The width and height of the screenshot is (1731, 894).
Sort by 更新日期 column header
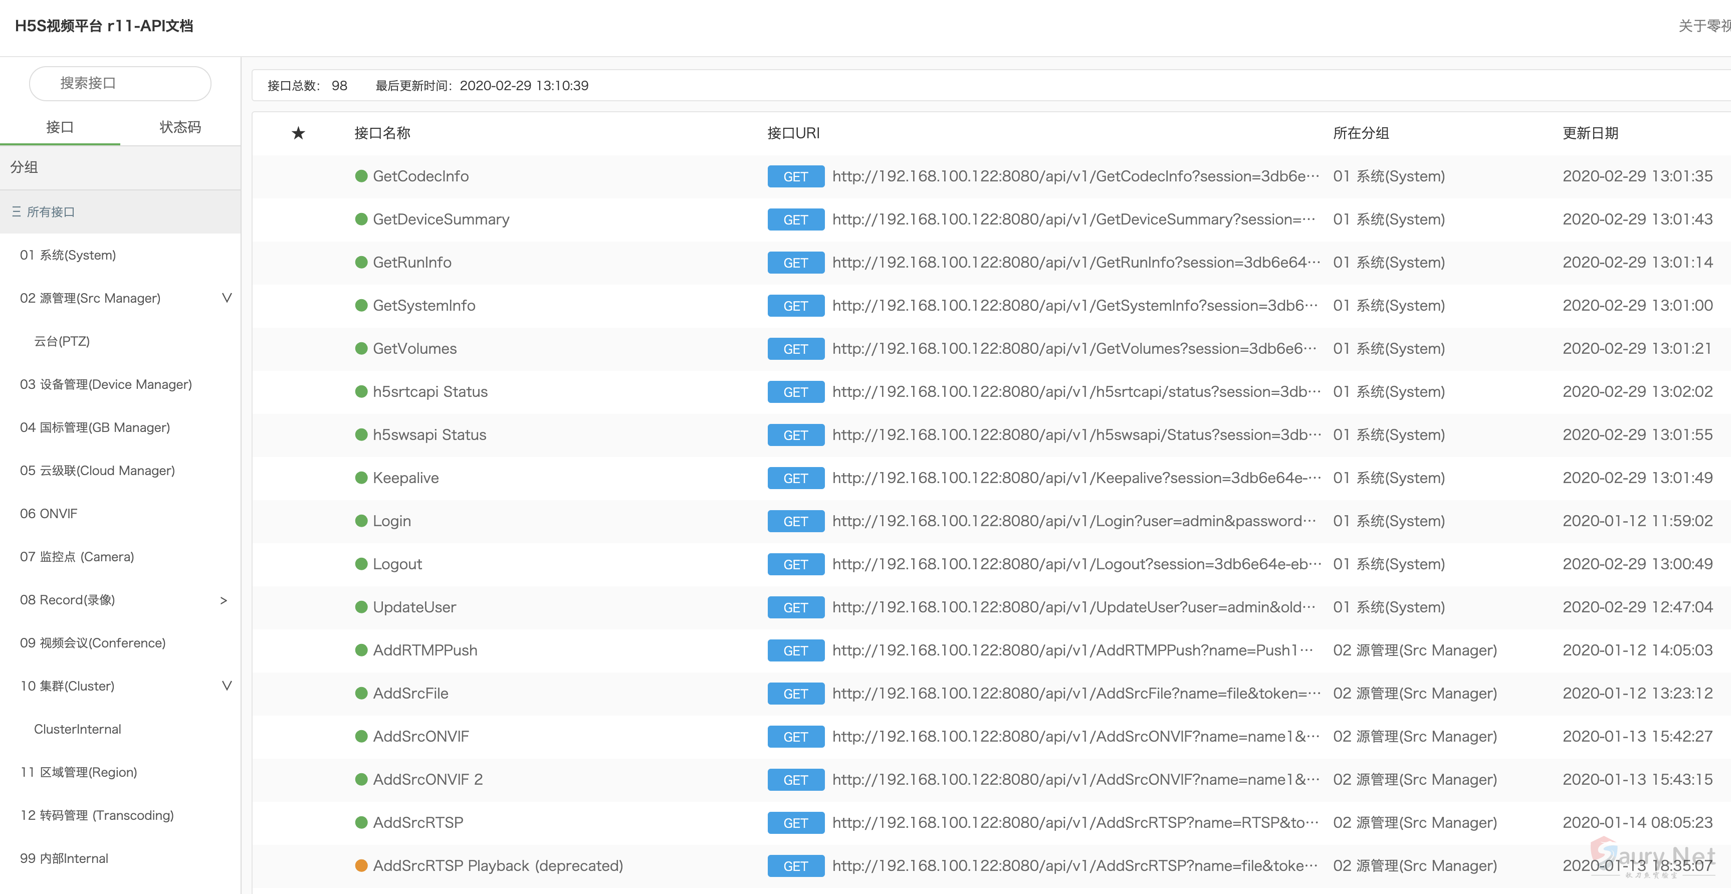click(1590, 133)
